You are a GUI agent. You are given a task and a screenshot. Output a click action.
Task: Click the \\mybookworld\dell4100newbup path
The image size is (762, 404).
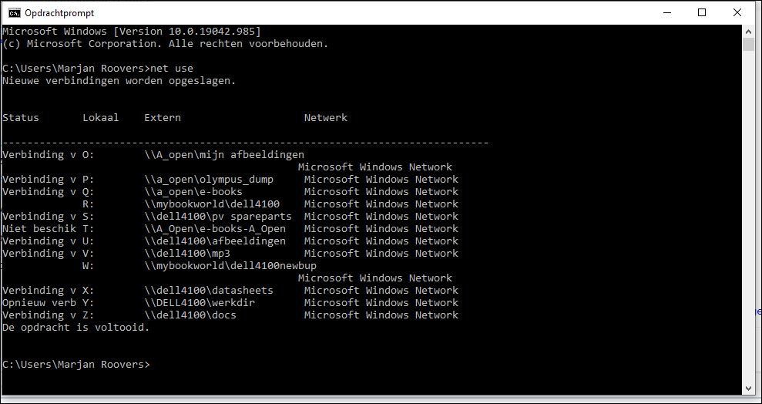(x=230, y=266)
